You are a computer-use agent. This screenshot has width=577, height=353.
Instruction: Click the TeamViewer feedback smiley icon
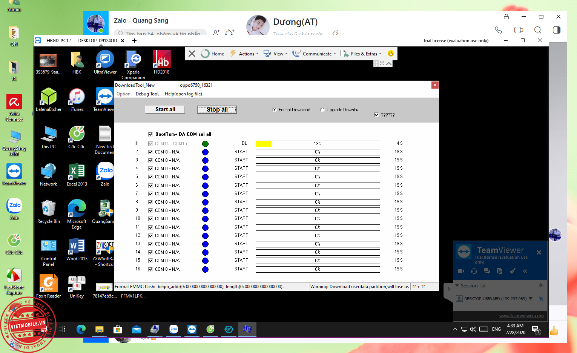[x=391, y=54]
